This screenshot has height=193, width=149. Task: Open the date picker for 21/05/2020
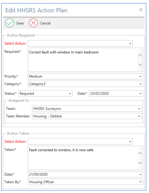(x=140, y=175)
